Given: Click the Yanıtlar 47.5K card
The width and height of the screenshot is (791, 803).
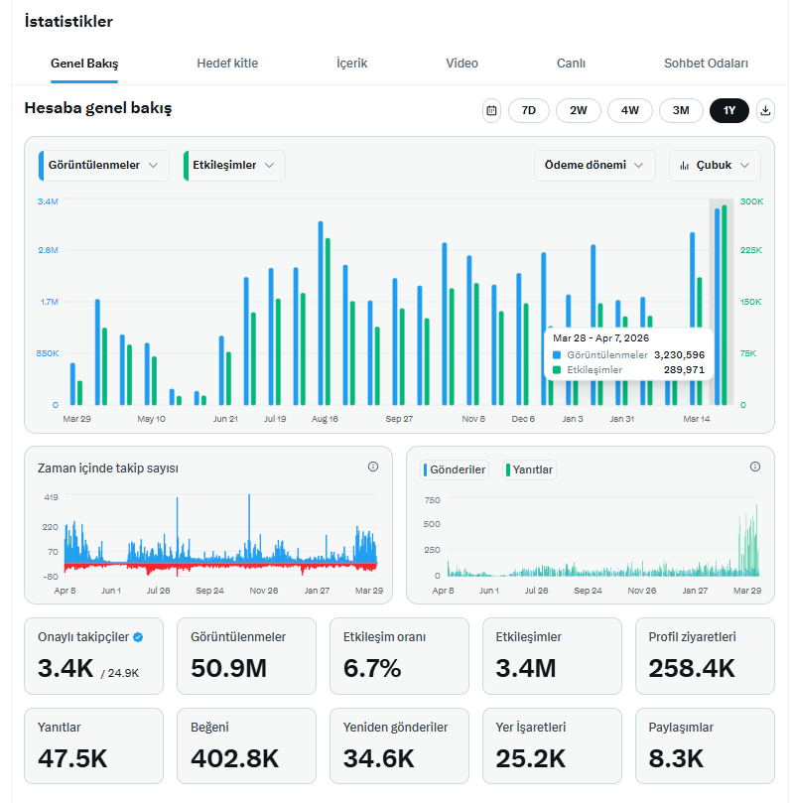Looking at the screenshot, I should [93, 745].
